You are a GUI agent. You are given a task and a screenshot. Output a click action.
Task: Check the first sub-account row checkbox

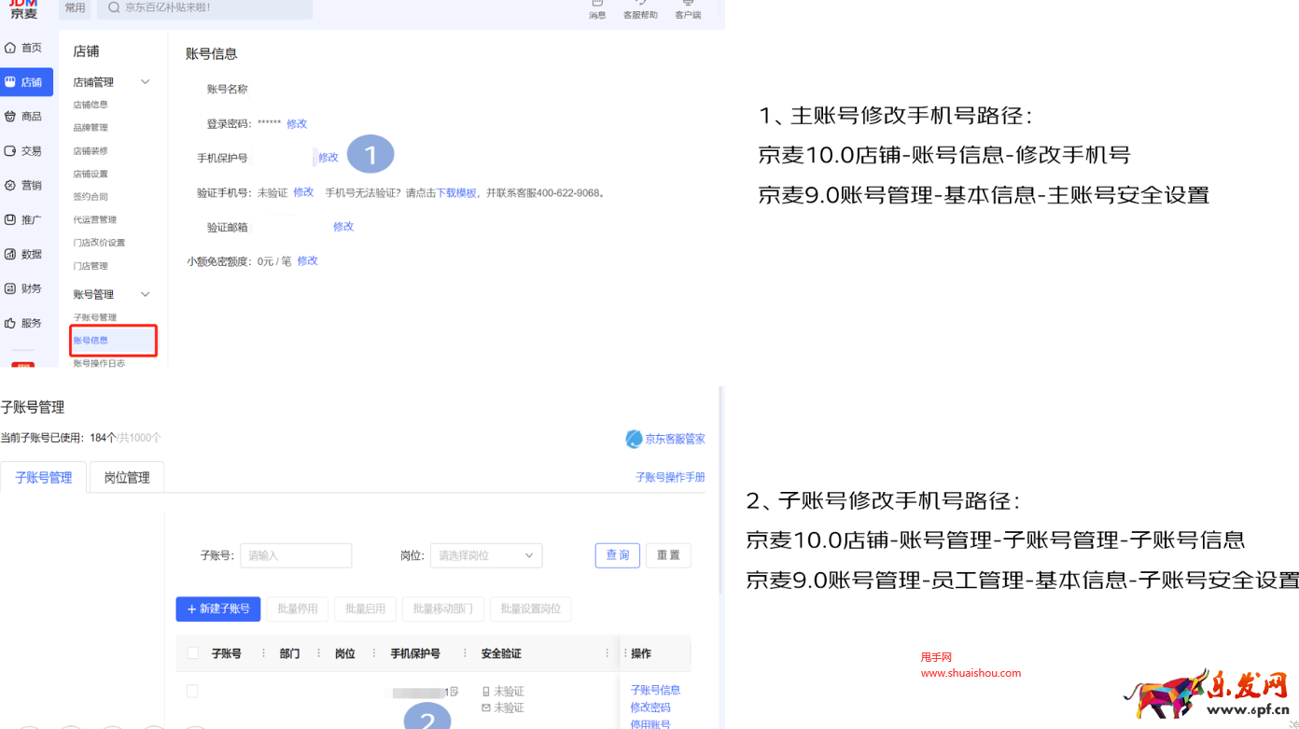(x=192, y=691)
